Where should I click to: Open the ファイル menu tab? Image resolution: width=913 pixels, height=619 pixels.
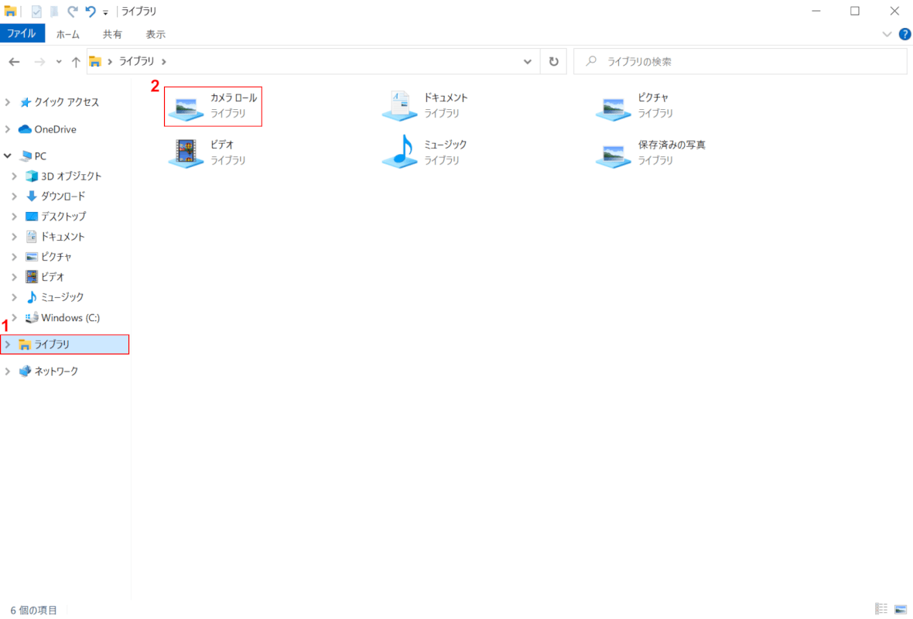(22, 34)
